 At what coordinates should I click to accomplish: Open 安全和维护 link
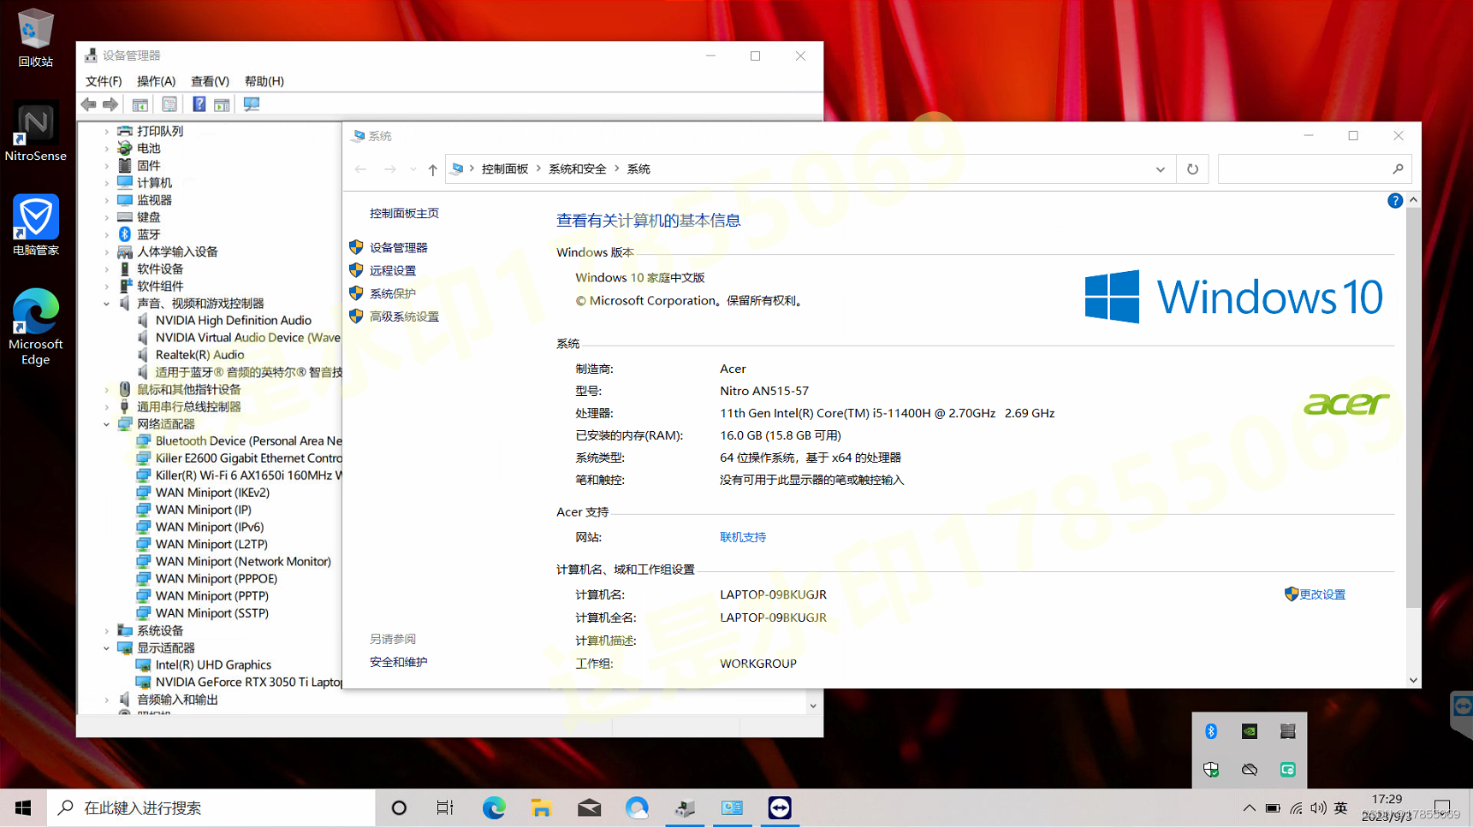pyautogui.click(x=398, y=663)
